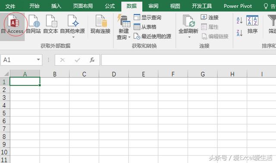Click Show Queries (显示查询)

pyautogui.click(x=147, y=17)
